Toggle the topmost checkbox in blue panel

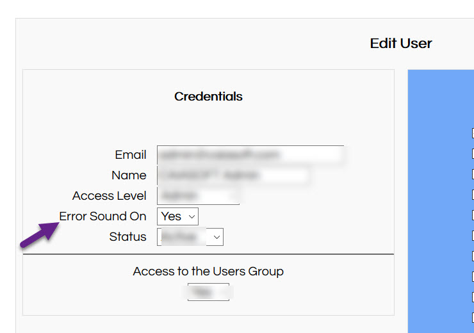pos(473,134)
